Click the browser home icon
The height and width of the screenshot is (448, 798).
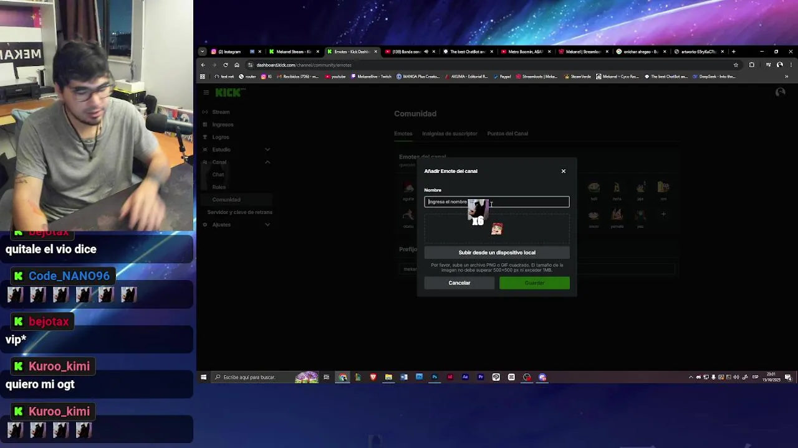[x=237, y=65]
